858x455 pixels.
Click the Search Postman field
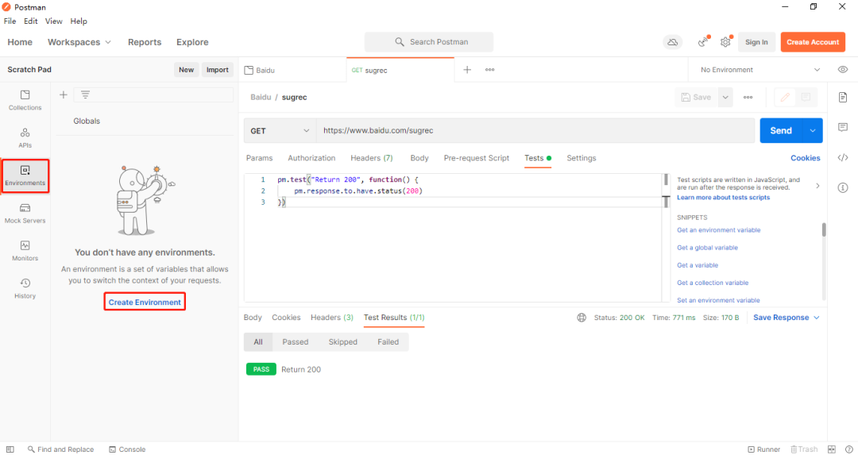coord(429,42)
